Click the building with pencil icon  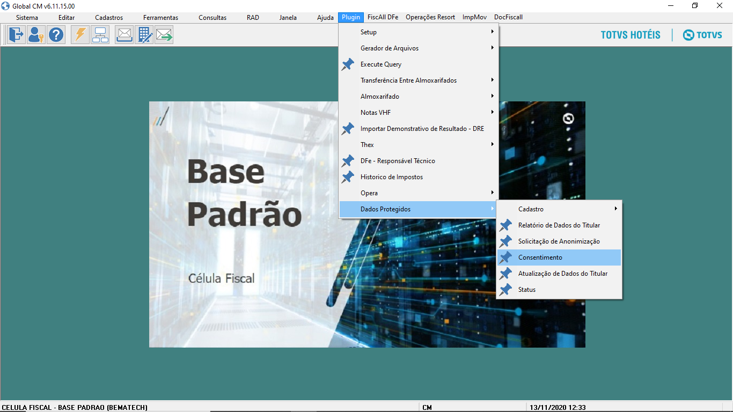pos(144,35)
